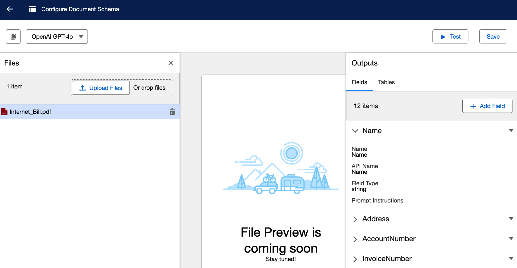Click the 'Prompt Instructions' label
Screen dimensions: 517x268
point(377,200)
